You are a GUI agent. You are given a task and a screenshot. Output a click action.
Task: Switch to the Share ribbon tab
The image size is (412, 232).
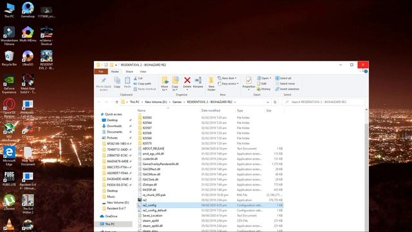(x=129, y=72)
